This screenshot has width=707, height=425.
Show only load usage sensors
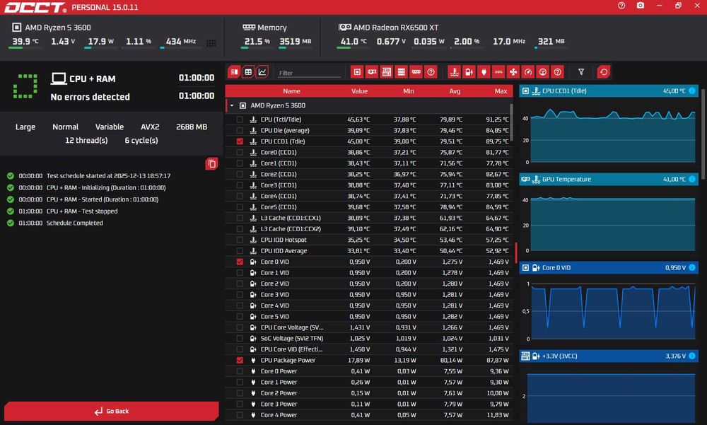543,71
